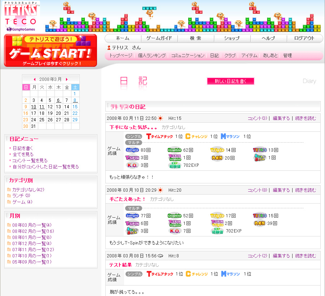Open calendar date 6
Viewport: 325px width, 296px height.
(x=58, y=100)
